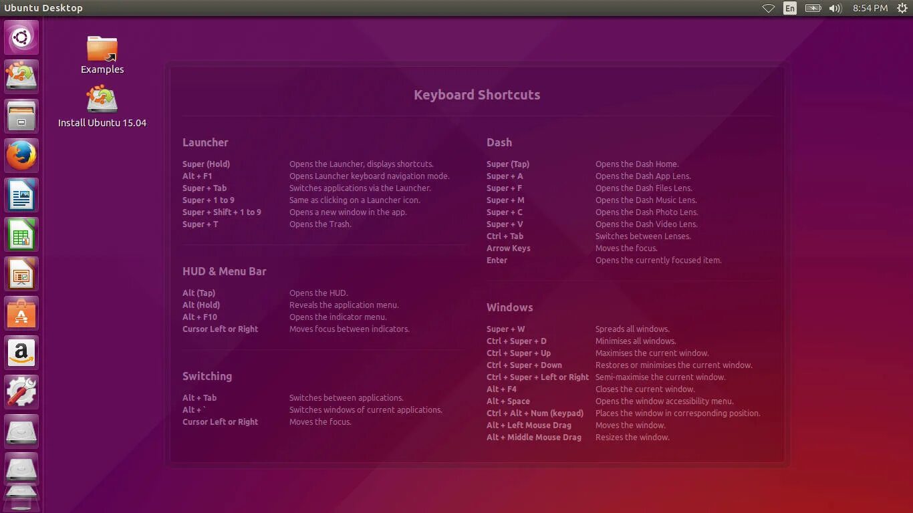Open LibreOffice Impress presentation icon
This screenshot has width=913, height=513.
pos(22,274)
